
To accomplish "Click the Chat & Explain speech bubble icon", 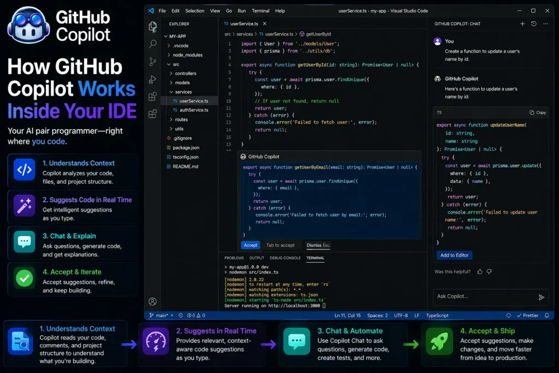I will click(x=24, y=242).
